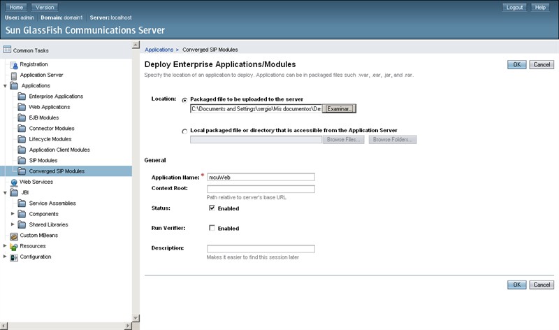
Task: Click the Browse Folders button
Action: pos(393,140)
